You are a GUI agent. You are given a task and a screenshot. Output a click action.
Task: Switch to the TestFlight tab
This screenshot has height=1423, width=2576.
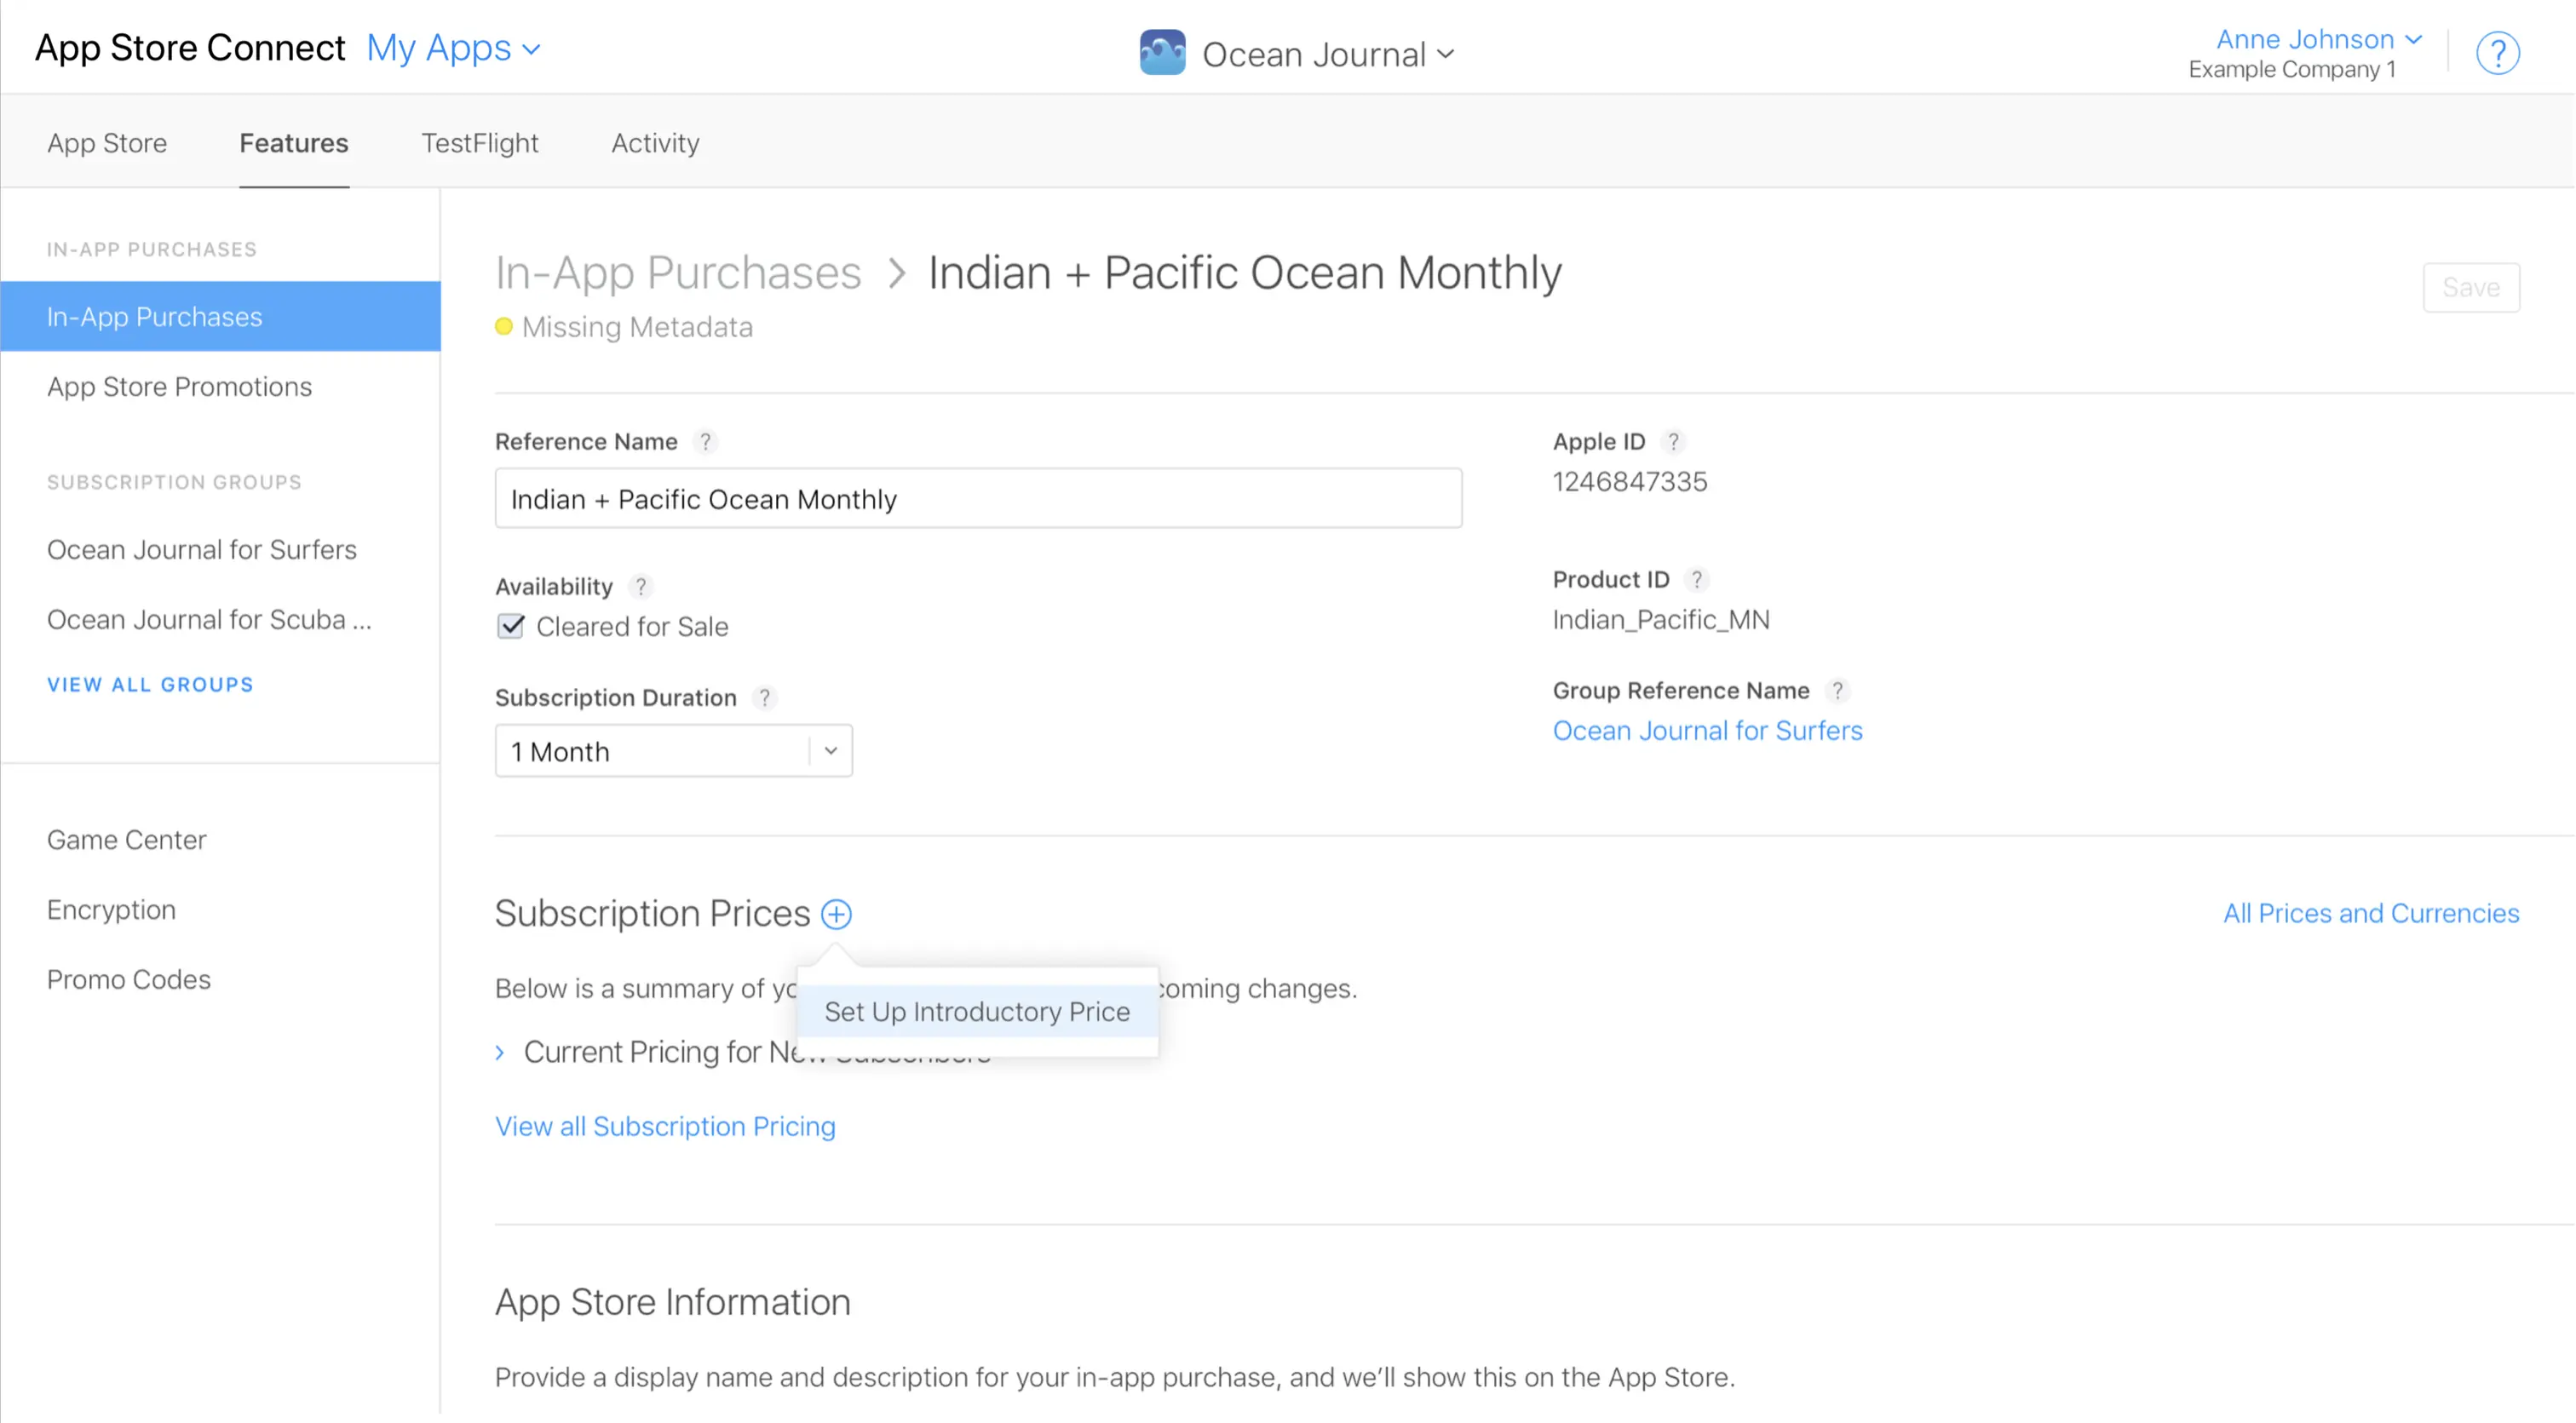point(480,142)
